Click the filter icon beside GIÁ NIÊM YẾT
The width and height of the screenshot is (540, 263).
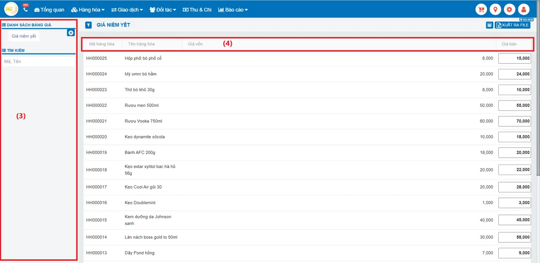88,25
